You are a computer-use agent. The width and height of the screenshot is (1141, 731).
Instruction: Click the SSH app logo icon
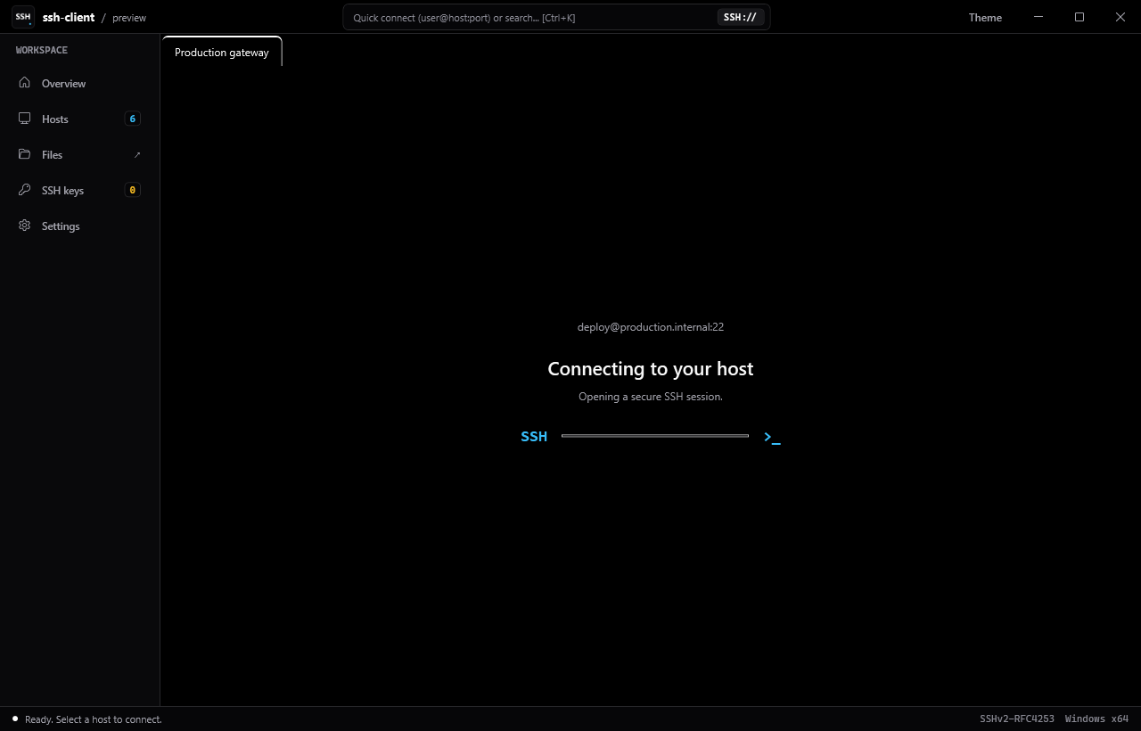click(23, 17)
